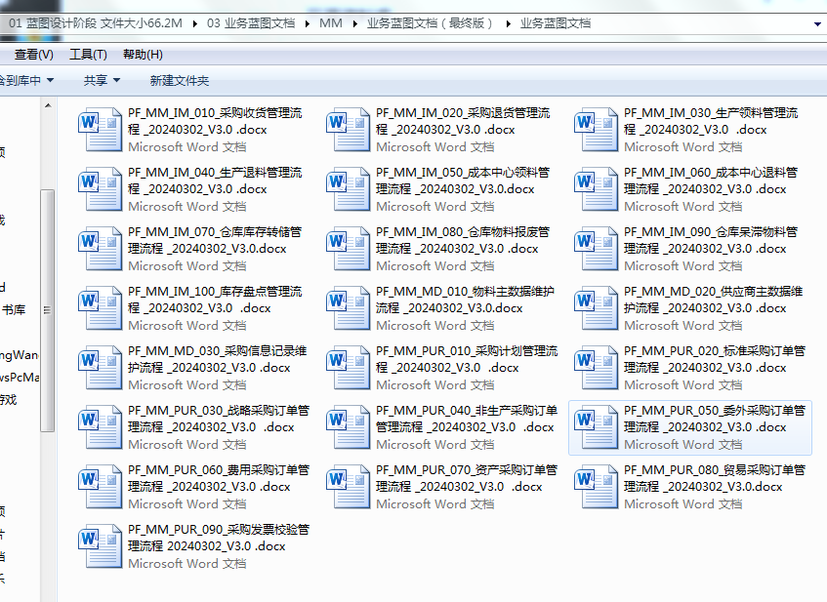827x602 pixels.
Task: Open the 帮助(H) menu
Action: click(143, 54)
